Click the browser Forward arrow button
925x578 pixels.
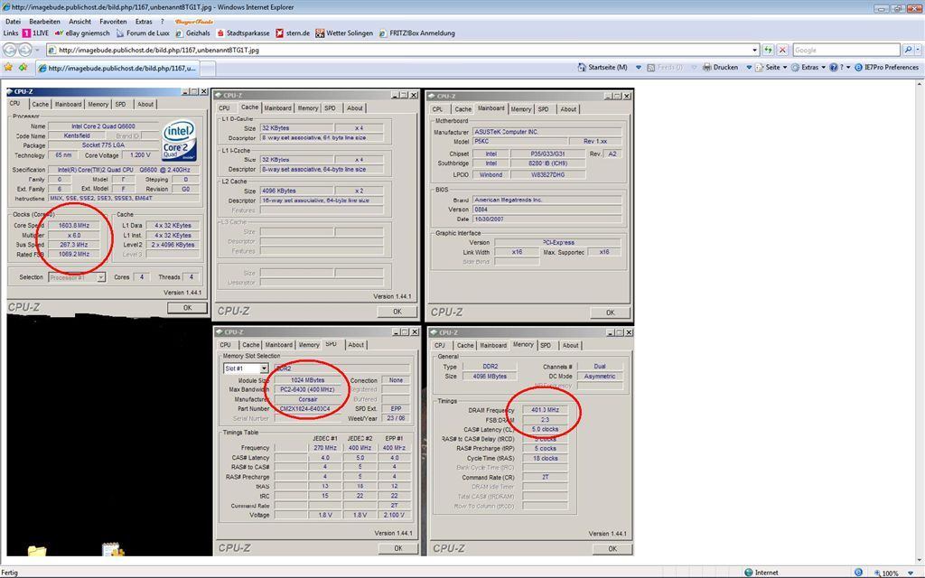coord(25,51)
